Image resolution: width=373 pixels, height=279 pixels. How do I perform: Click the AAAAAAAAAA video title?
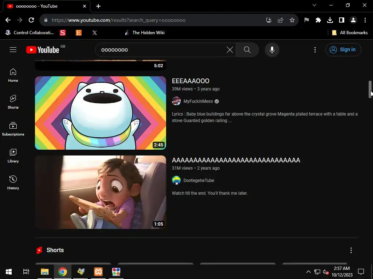point(236,160)
